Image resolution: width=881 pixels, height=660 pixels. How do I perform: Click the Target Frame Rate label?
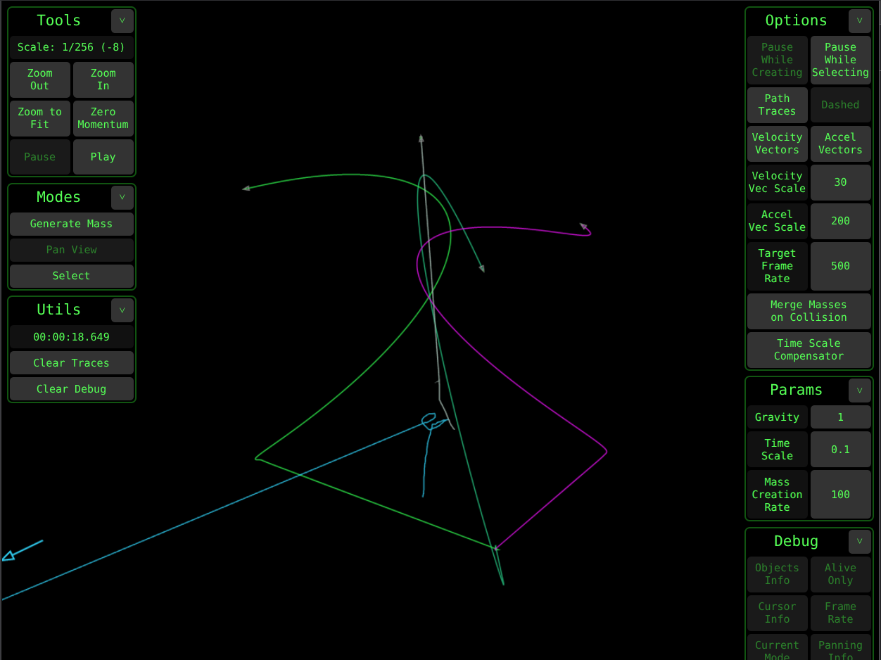tap(778, 266)
